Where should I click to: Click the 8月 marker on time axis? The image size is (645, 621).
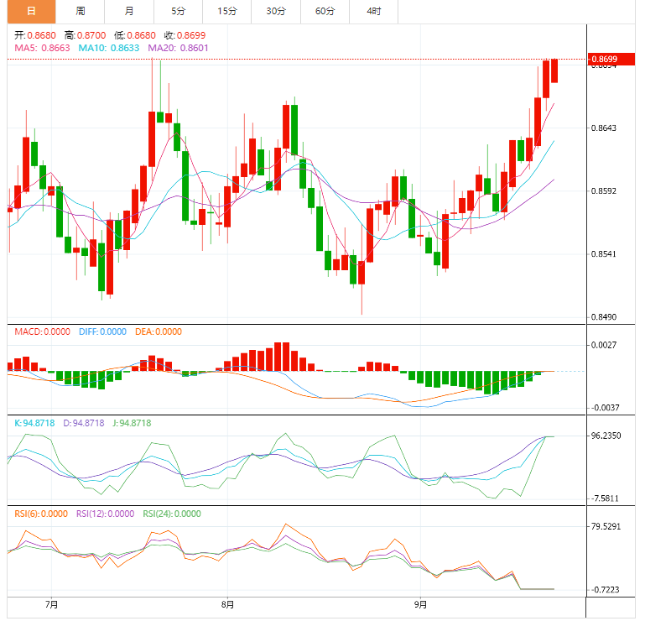(227, 604)
